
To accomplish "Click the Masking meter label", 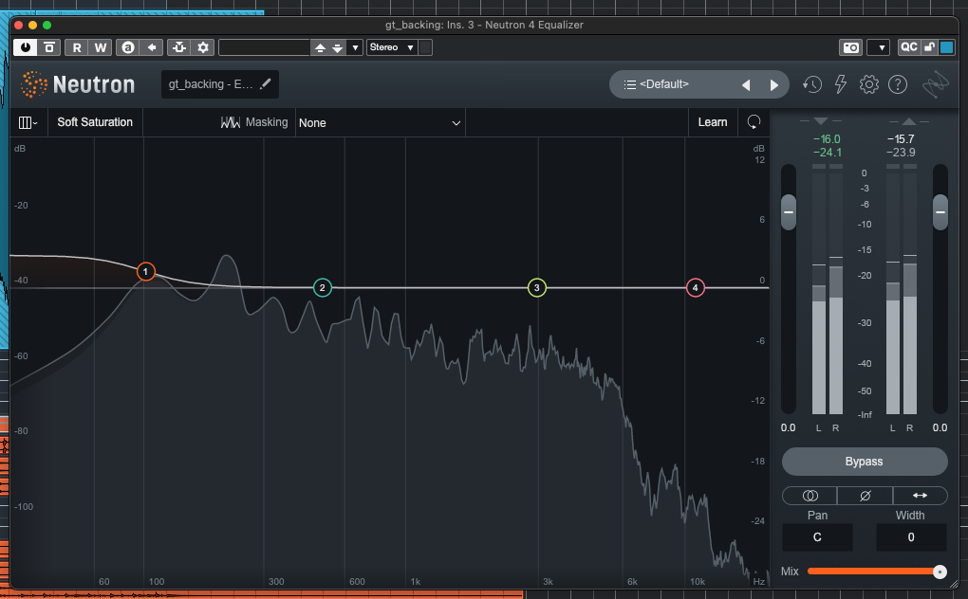I will 254,122.
